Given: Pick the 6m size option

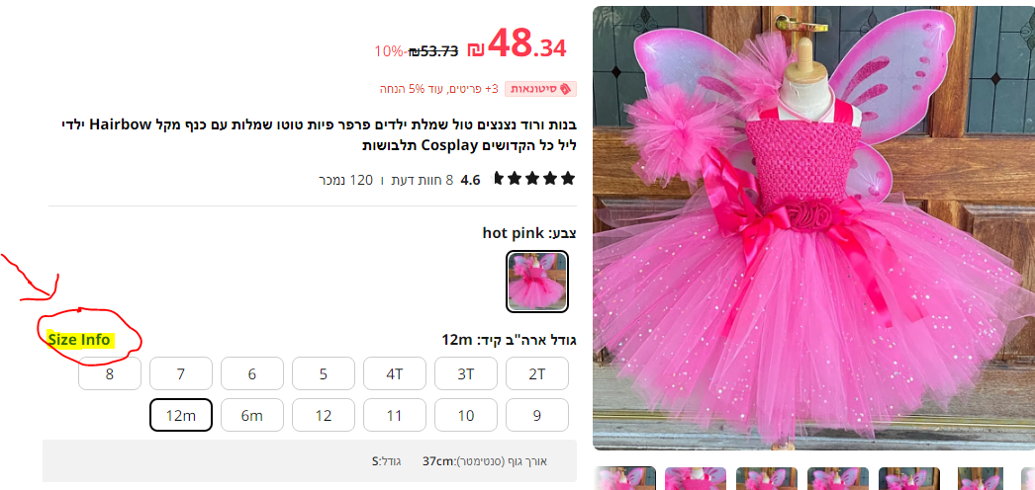Looking at the screenshot, I should 252,415.
